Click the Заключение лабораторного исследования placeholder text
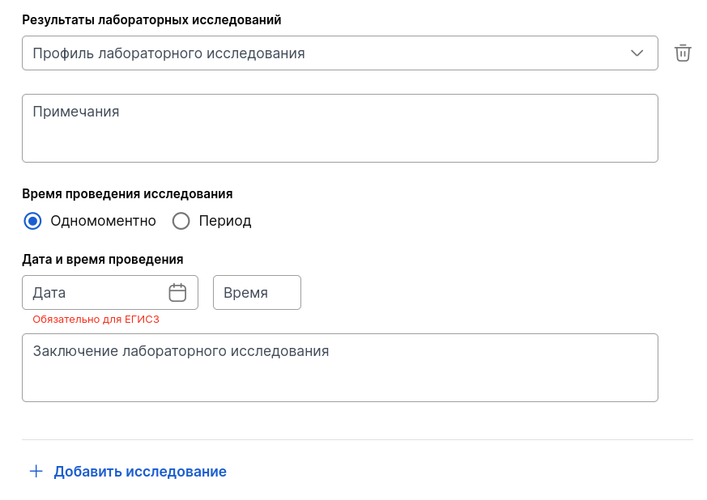 click(181, 351)
